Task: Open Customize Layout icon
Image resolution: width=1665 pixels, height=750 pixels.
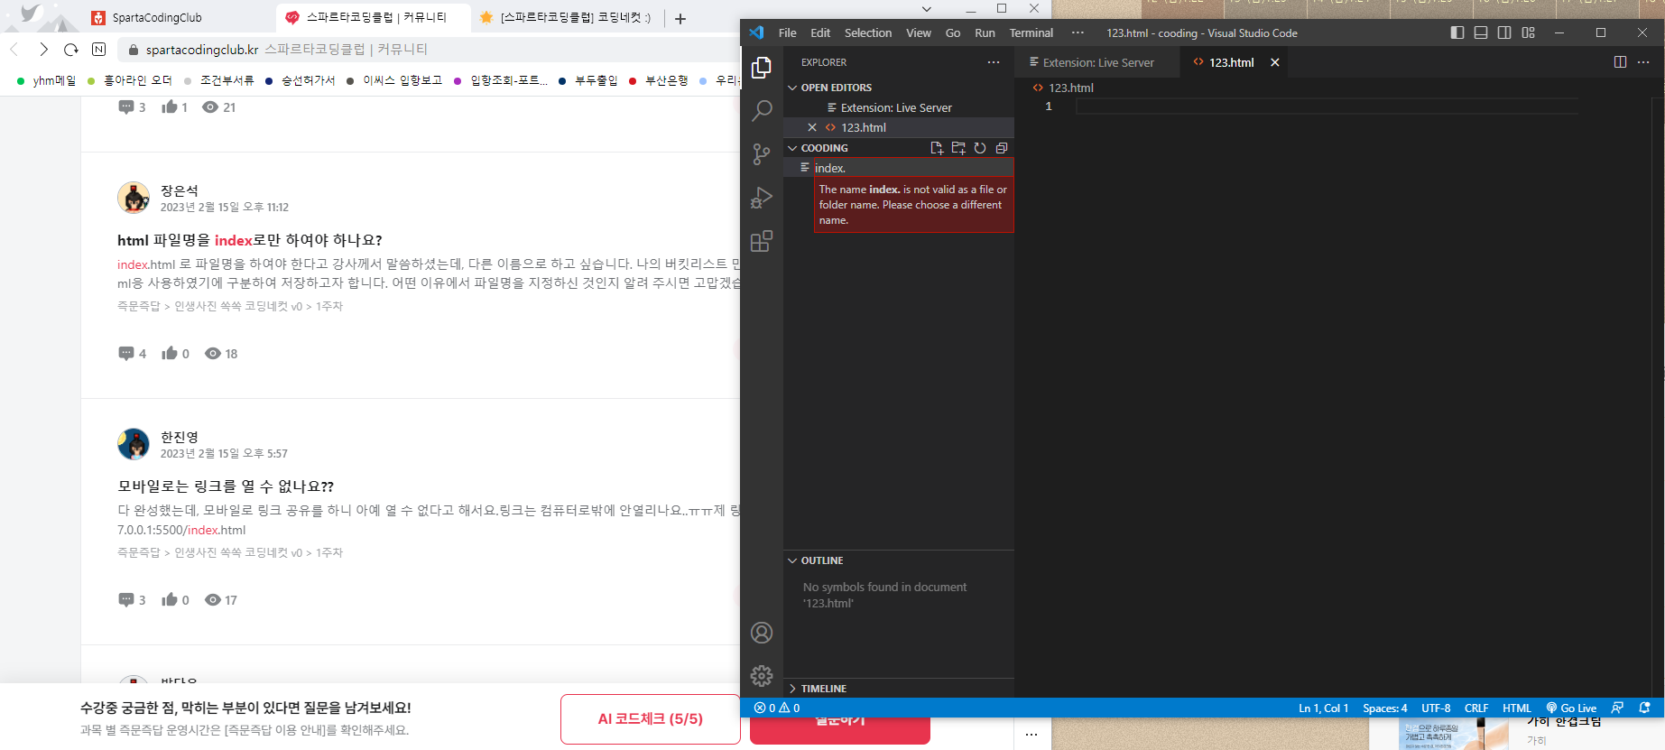Action: (1528, 32)
